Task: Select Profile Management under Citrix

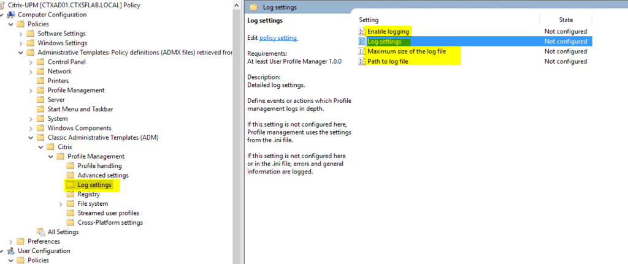Action: click(x=96, y=156)
